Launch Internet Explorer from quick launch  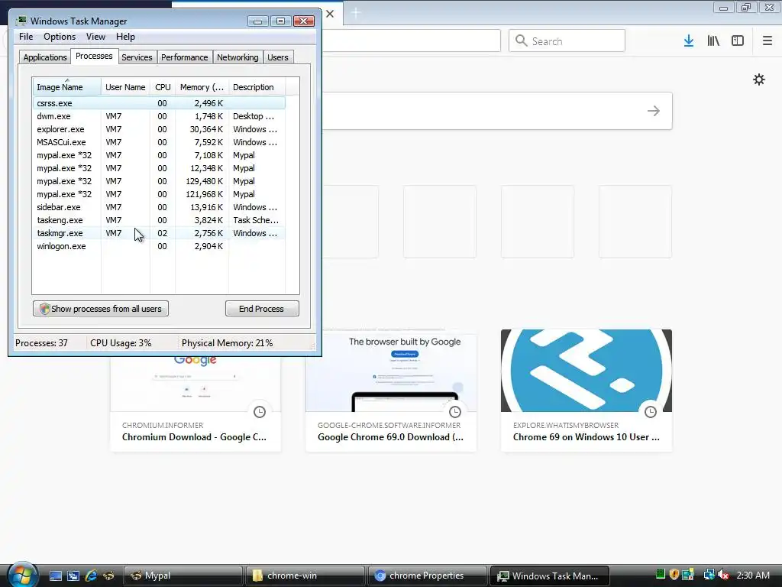click(x=91, y=576)
